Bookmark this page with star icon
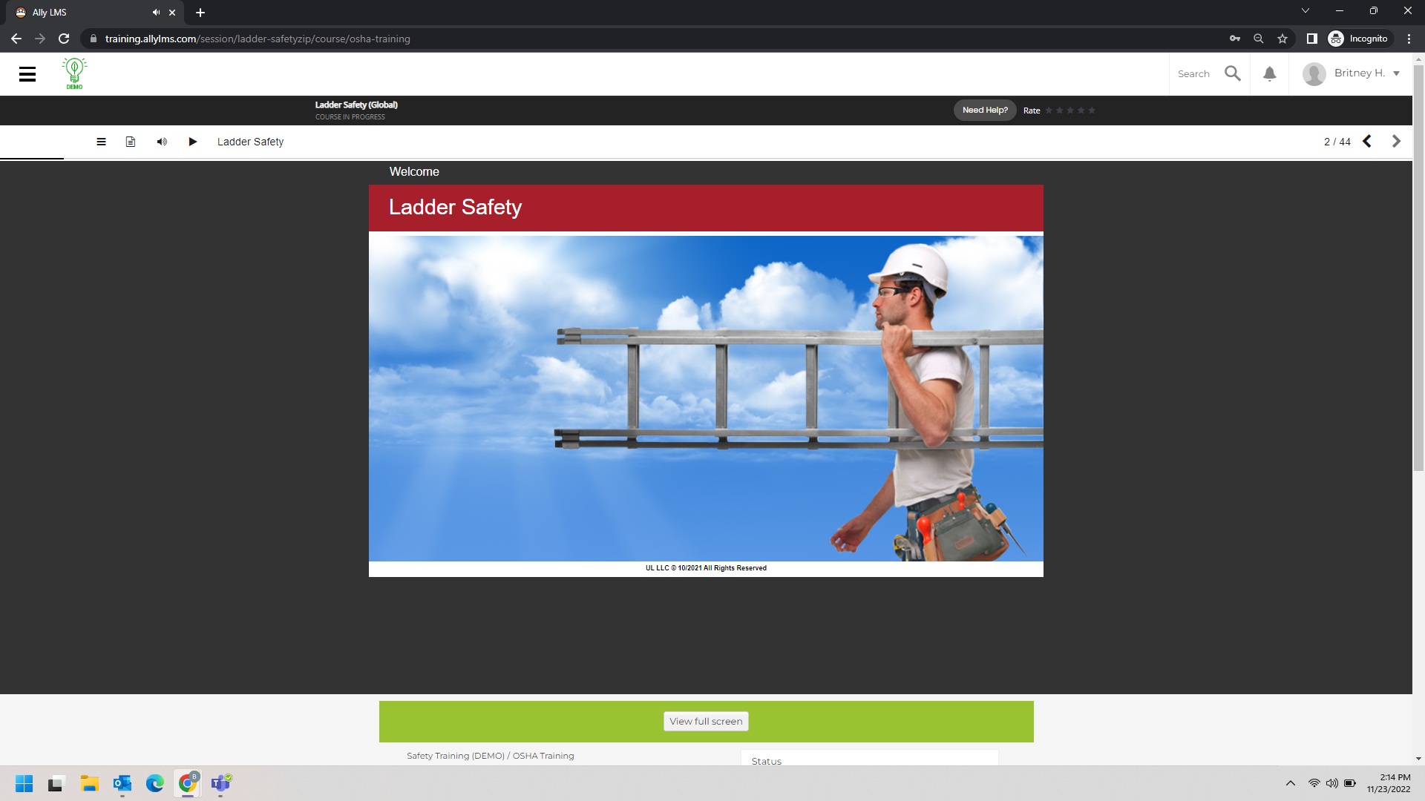 pos(1282,39)
